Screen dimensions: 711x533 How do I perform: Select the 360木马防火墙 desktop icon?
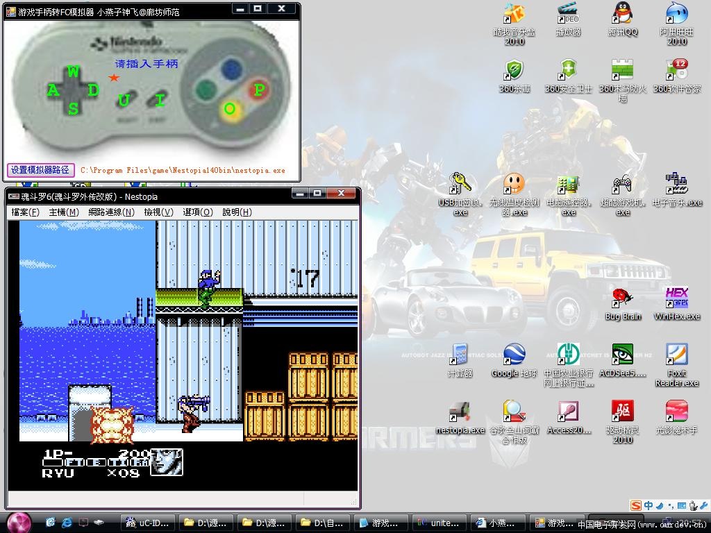click(623, 81)
